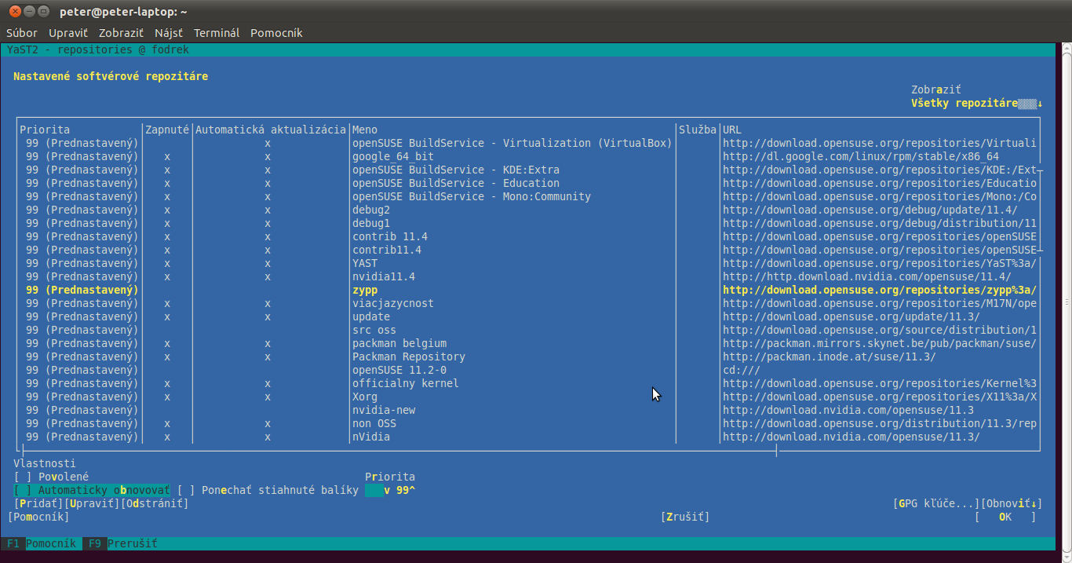Toggle the Ponechať stiahnuté balíky checkbox
Viewport: 1072px width, 563px height.
pos(268,490)
